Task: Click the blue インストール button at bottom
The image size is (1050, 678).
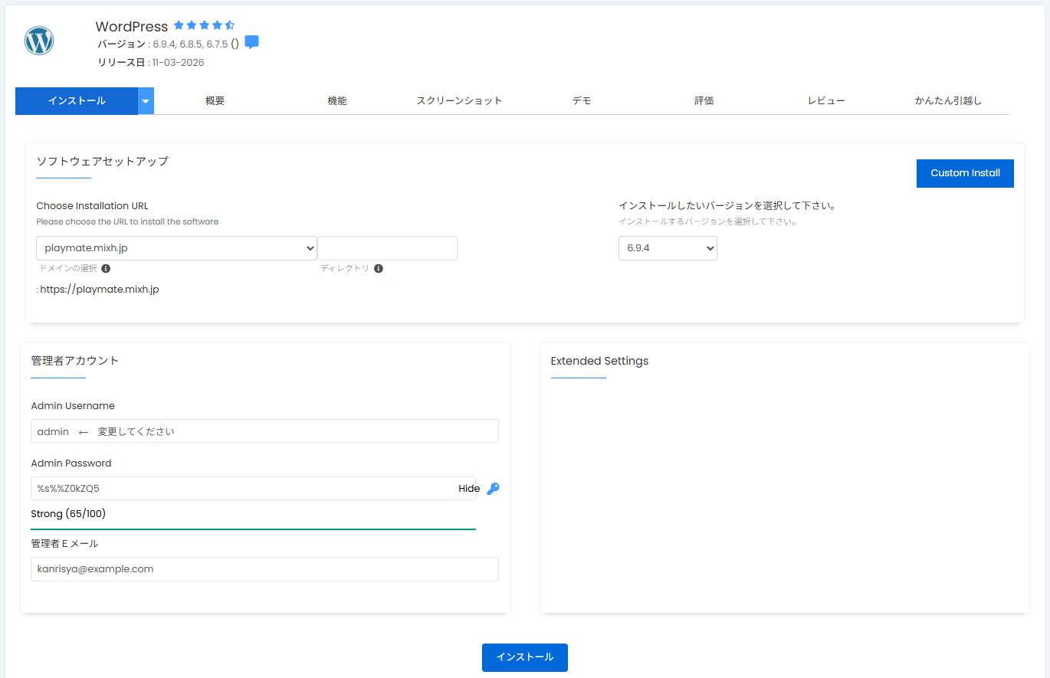Action: coord(525,657)
